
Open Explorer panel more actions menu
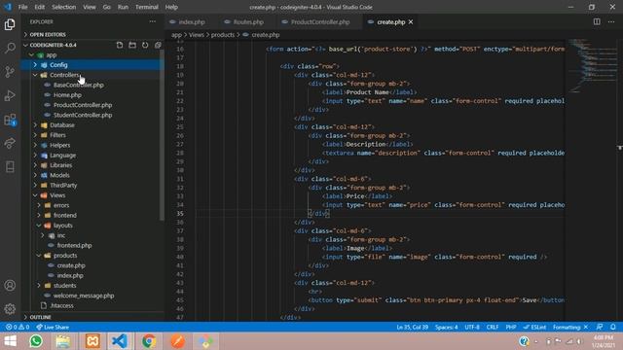(153, 21)
